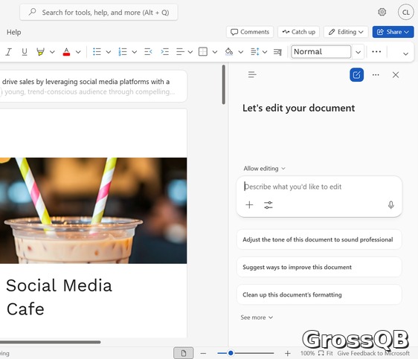Image resolution: width=418 pixels, height=359 pixels.
Task: Toggle the page view button in status bar
Action: [184, 353]
